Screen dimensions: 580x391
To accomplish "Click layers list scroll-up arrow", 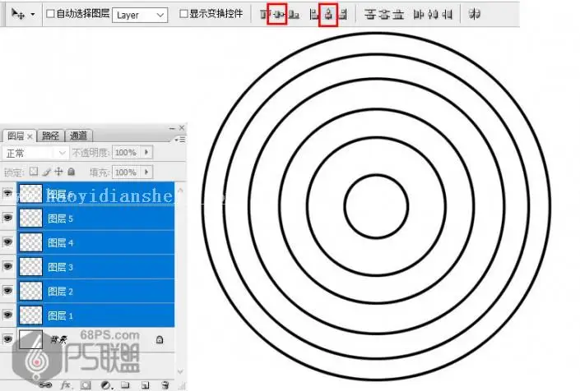I will pos(180,190).
